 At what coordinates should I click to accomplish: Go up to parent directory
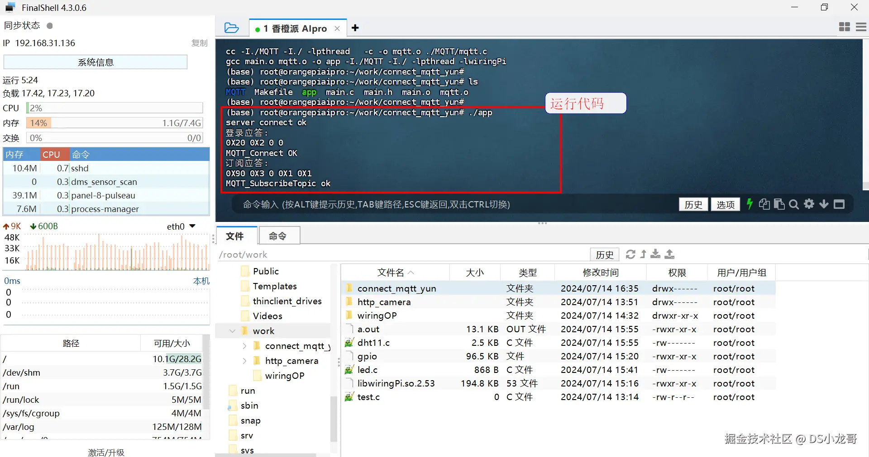[x=643, y=254]
